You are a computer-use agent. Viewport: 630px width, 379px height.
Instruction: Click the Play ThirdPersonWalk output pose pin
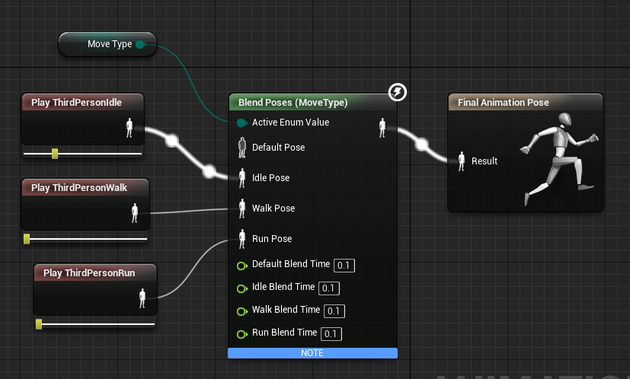coord(135,214)
